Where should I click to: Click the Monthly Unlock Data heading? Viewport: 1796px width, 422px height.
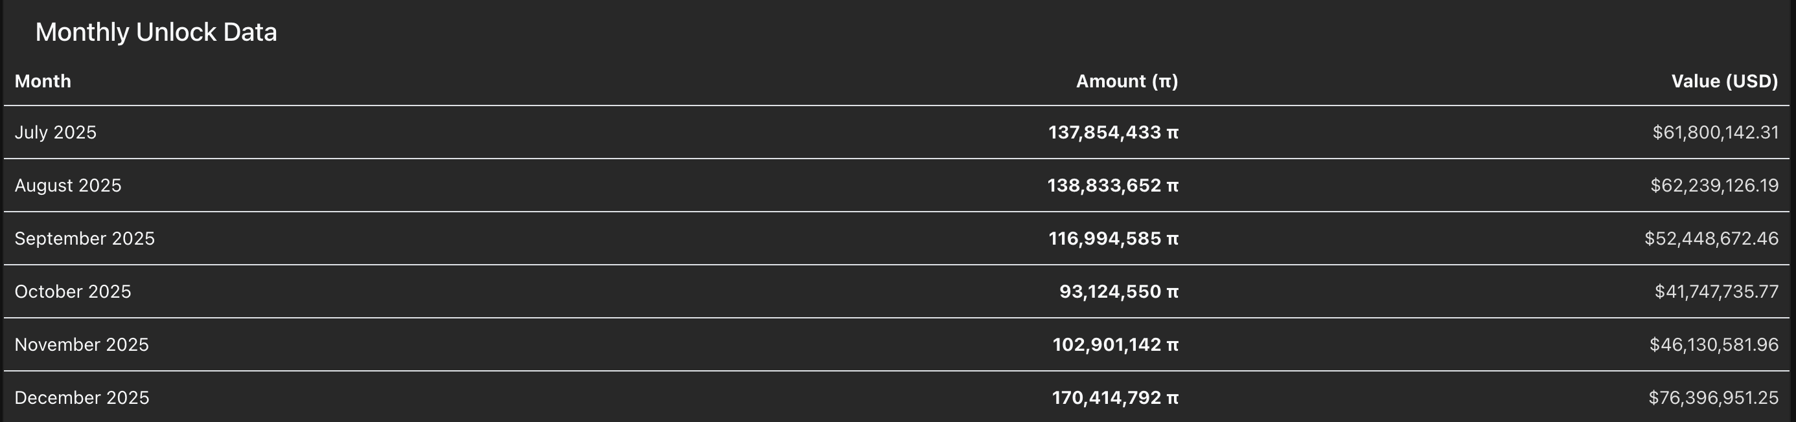(x=156, y=33)
